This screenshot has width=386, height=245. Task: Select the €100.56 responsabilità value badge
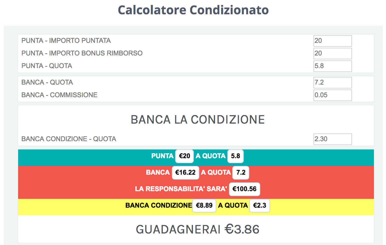pyautogui.click(x=244, y=189)
